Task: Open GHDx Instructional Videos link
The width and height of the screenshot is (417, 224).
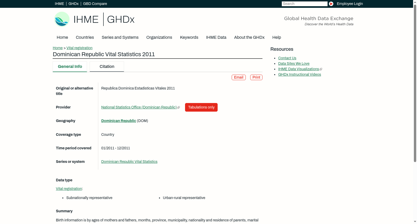Action: [299, 74]
